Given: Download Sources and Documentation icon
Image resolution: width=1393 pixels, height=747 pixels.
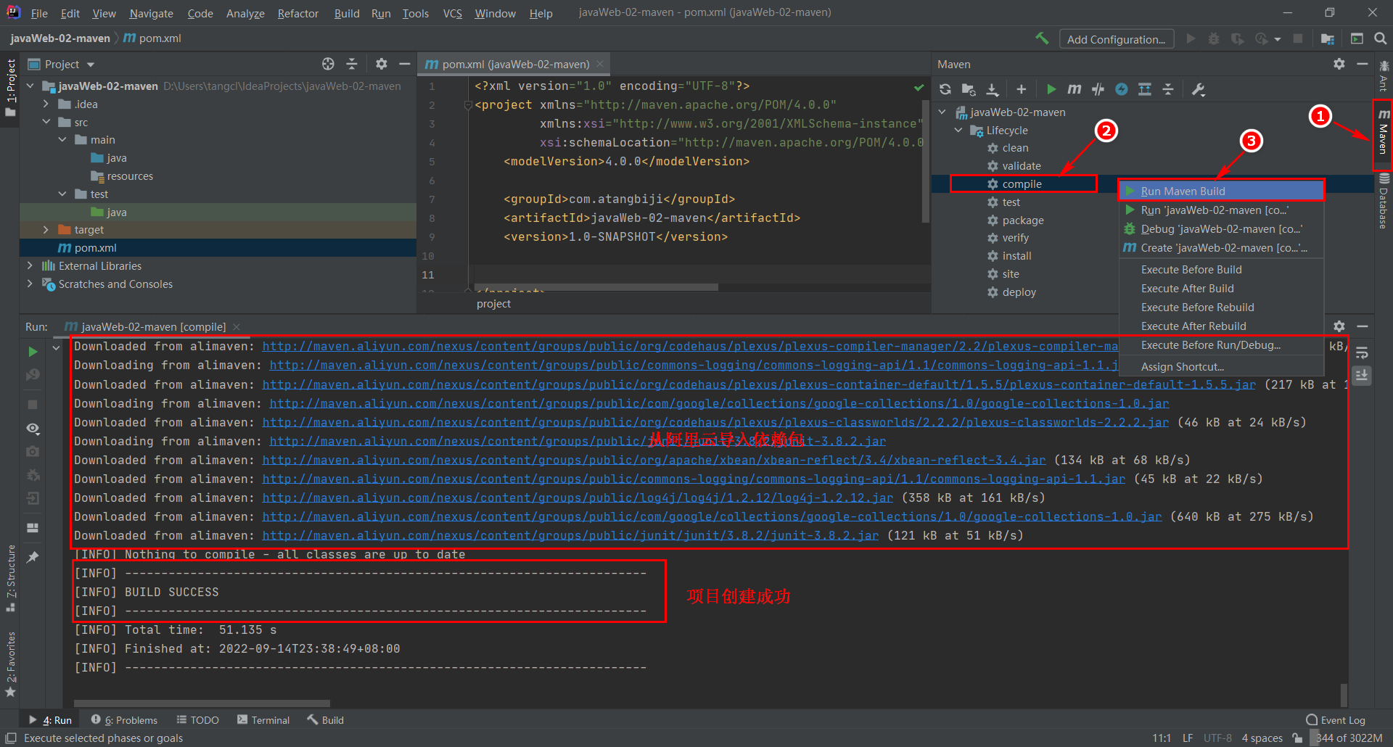Looking at the screenshot, I should coord(993,89).
